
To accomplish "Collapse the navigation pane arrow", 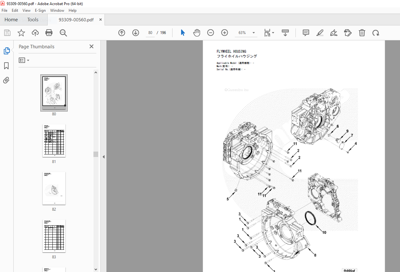I will [x=104, y=157].
